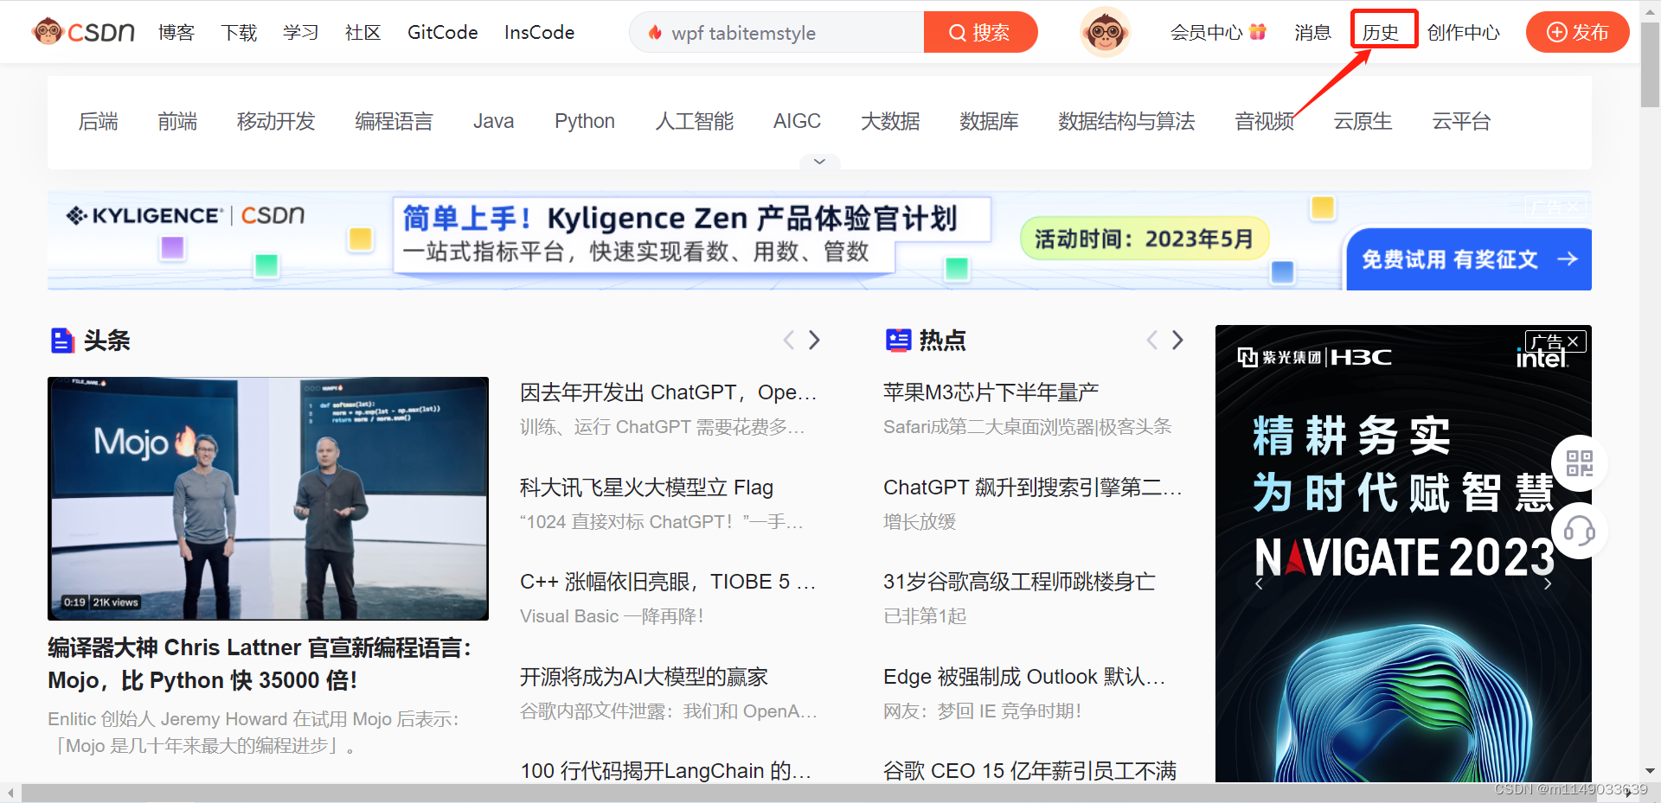1661x803 pixels.
Task: Open 社区 in top navigation
Action: [x=363, y=32]
